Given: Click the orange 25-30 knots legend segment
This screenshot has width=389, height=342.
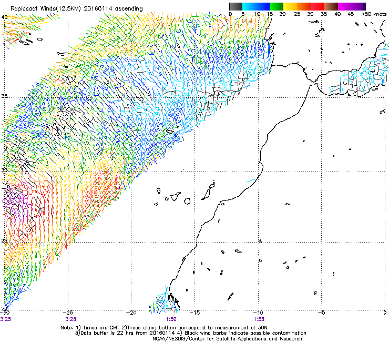Looking at the screenshot, I should point(304,6).
